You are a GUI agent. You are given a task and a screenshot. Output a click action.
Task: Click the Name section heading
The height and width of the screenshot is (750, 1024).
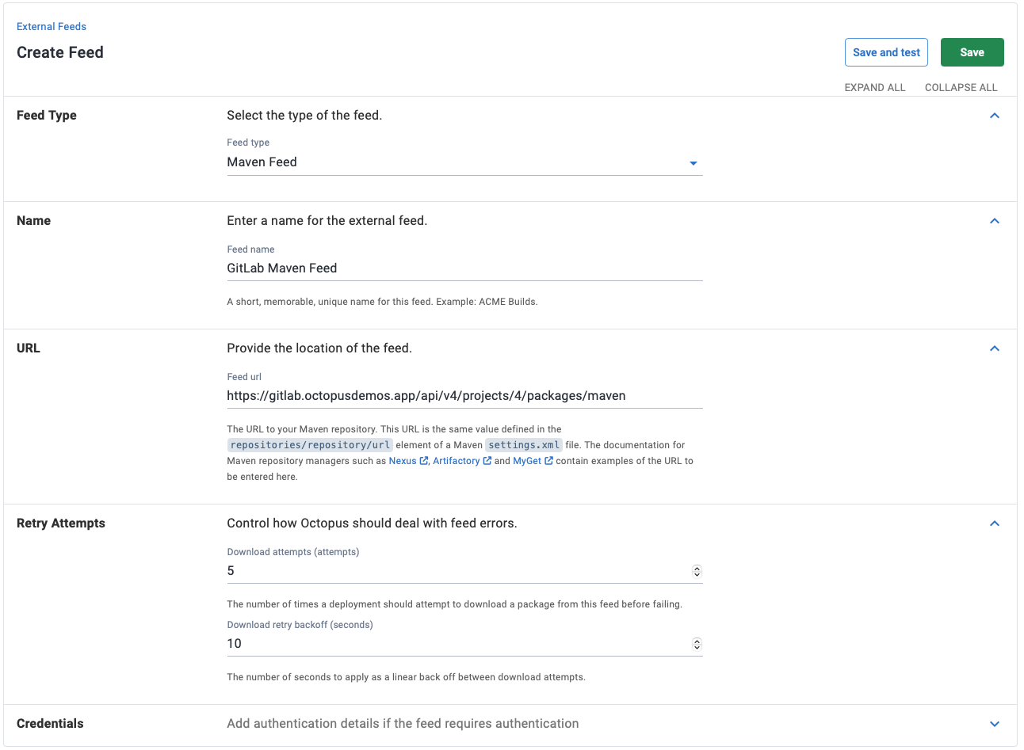click(x=33, y=220)
